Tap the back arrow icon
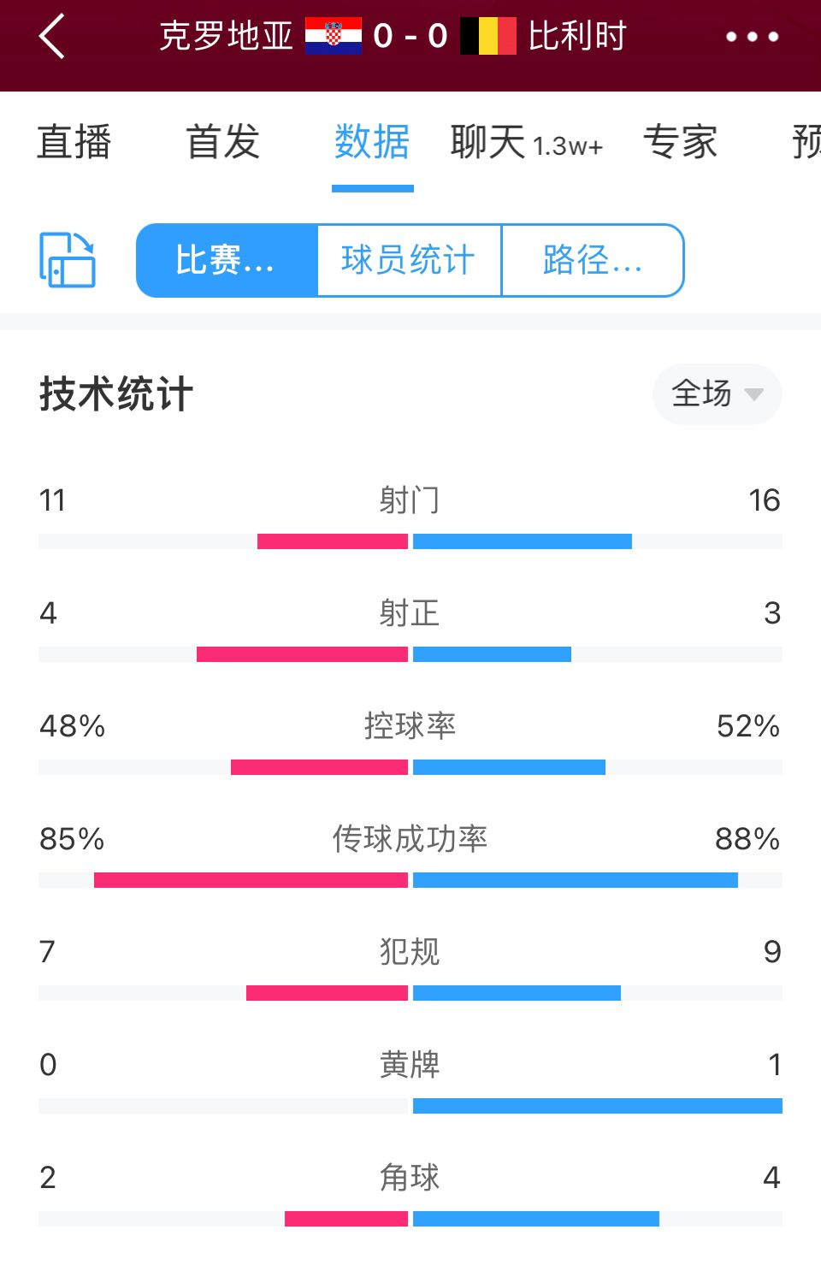Image resolution: width=821 pixels, height=1277 pixels. click(52, 37)
